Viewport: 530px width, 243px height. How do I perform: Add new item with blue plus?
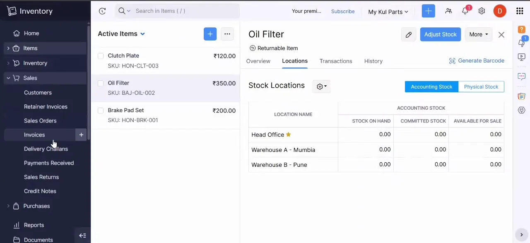[x=210, y=34]
